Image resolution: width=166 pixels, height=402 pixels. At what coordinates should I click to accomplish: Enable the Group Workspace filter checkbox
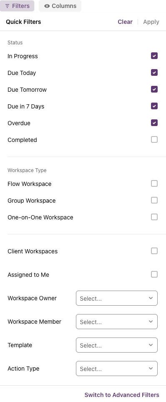pos(154,200)
